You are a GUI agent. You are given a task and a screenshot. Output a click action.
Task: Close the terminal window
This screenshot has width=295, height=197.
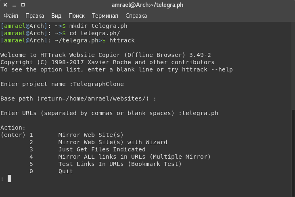(5, 5)
